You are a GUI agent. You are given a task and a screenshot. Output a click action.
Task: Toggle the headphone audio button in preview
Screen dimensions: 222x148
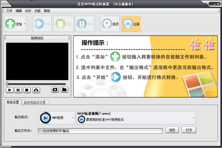(x=36, y=90)
